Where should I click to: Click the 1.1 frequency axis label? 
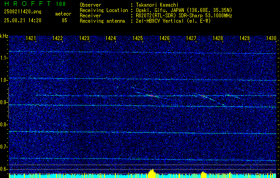[x=4, y=58]
